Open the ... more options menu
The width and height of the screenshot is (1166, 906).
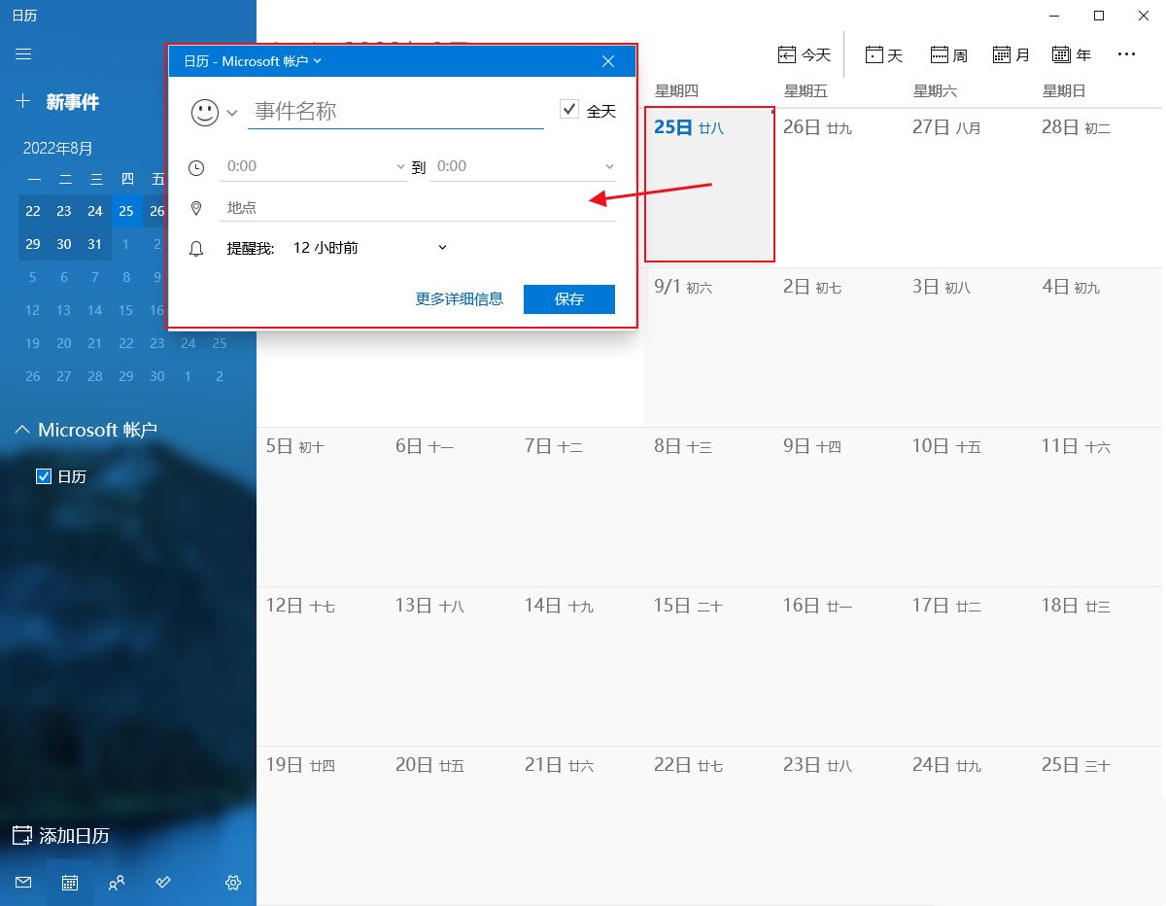tap(1126, 54)
